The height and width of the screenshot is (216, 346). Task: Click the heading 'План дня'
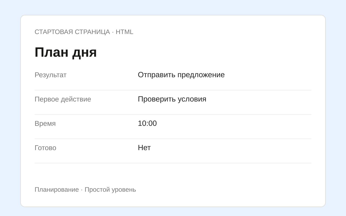66,52
